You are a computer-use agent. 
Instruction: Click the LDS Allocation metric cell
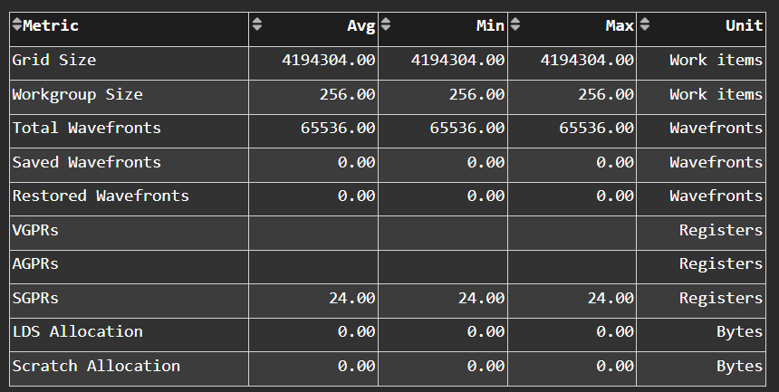click(x=77, y=331)
